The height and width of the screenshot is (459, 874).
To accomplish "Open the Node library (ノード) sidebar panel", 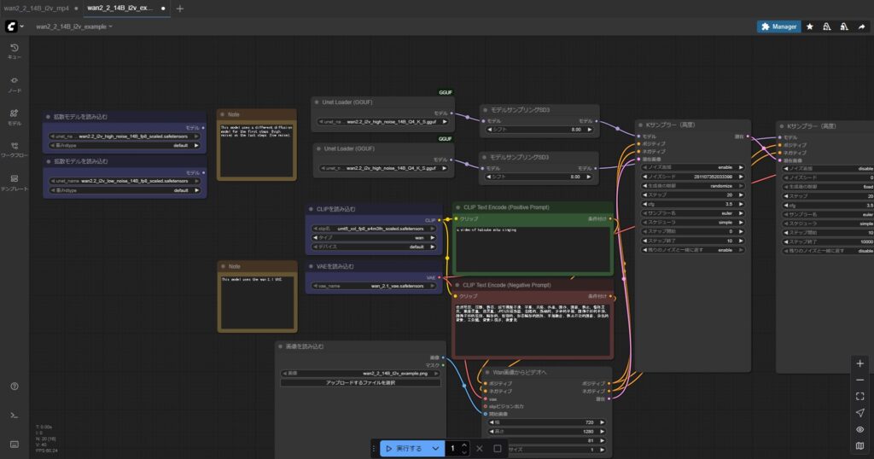I will pyautogui.click(x=15, y=84).
